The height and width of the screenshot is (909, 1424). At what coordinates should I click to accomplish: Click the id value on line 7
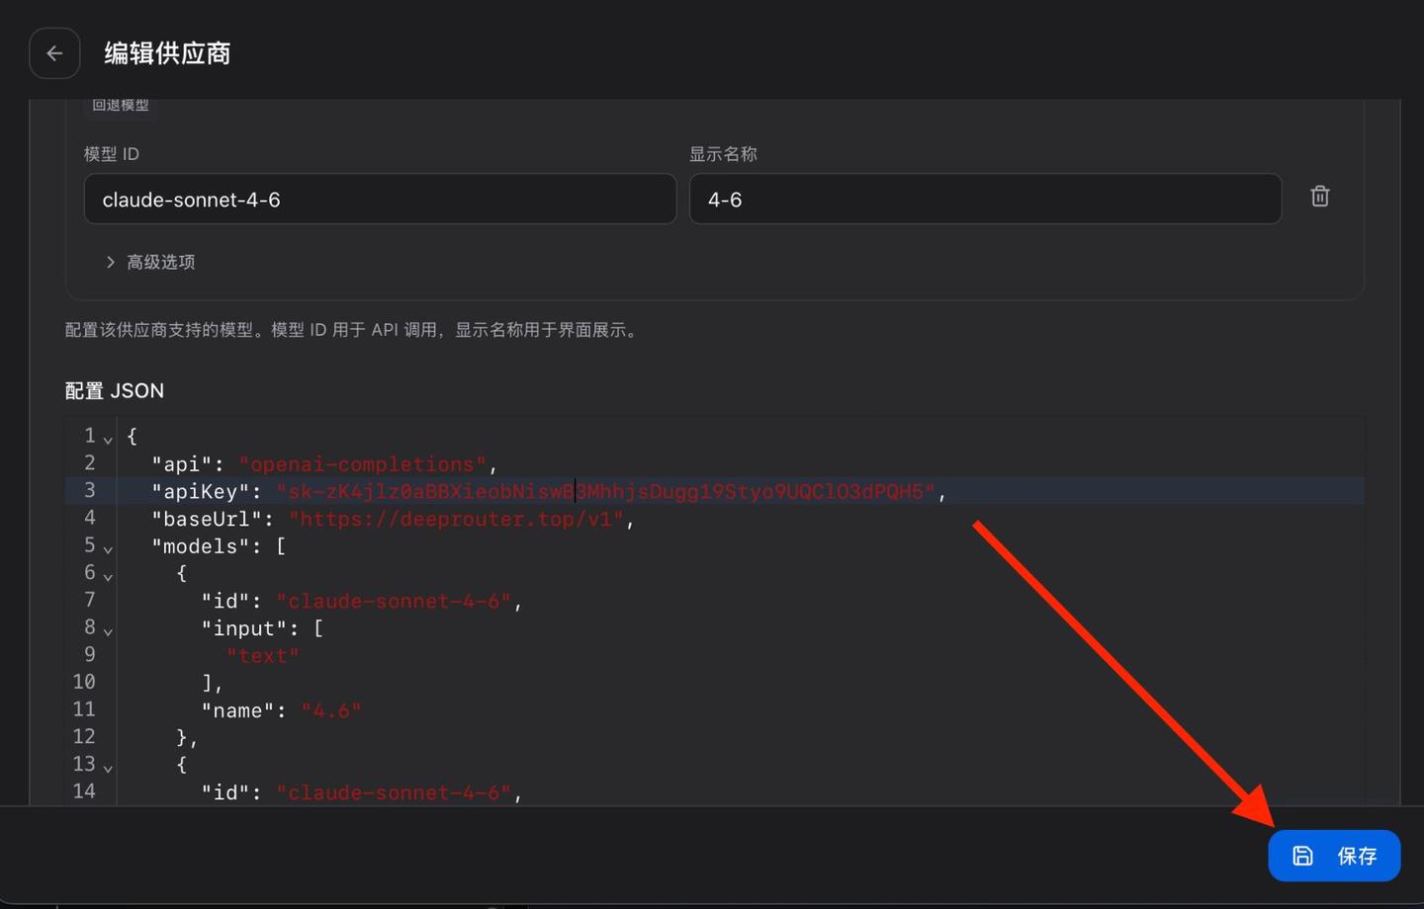point(394,601)
